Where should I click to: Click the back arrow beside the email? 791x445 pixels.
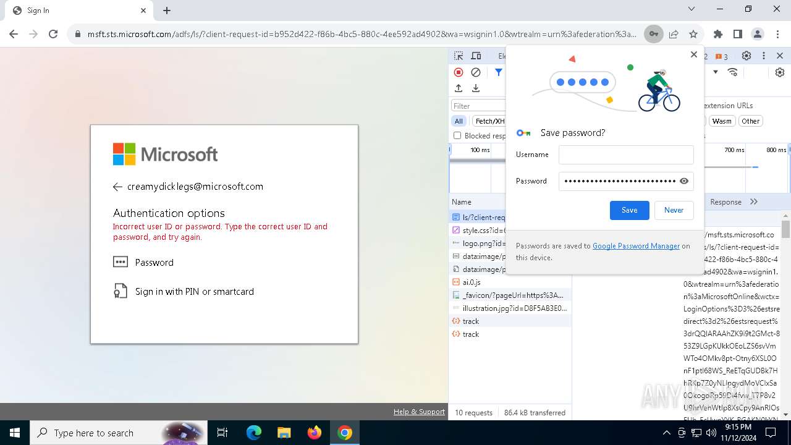click(x=118, y=187)
